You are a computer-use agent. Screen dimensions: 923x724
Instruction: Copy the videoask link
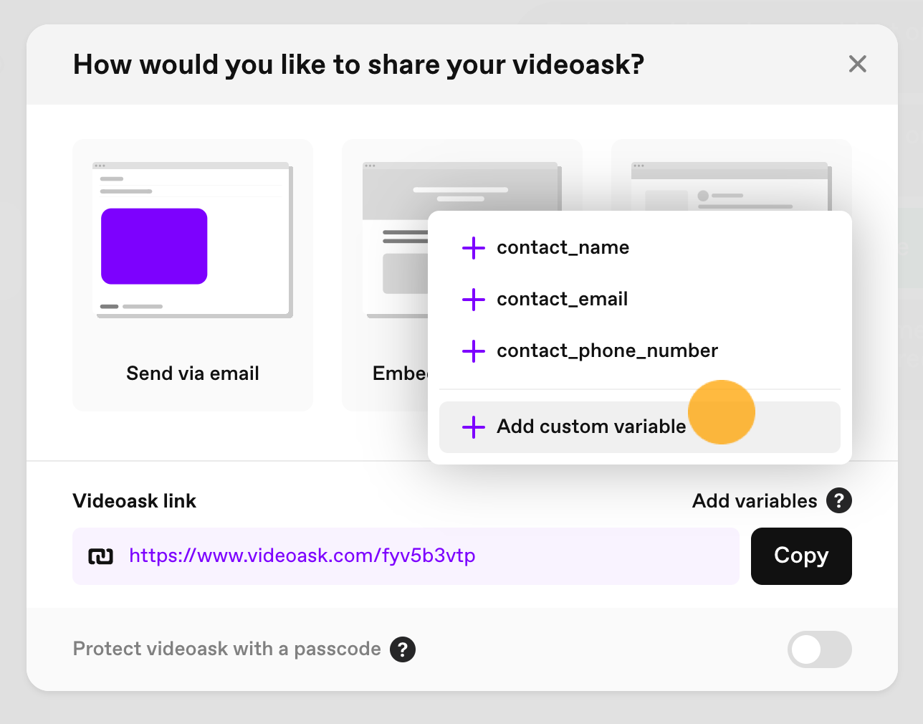[x=801, y=556]
